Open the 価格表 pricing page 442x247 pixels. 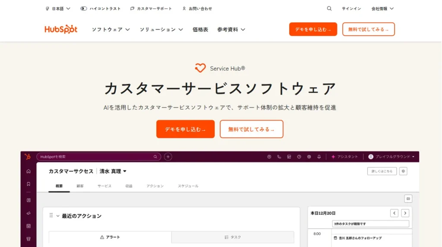tap(200, 30)
